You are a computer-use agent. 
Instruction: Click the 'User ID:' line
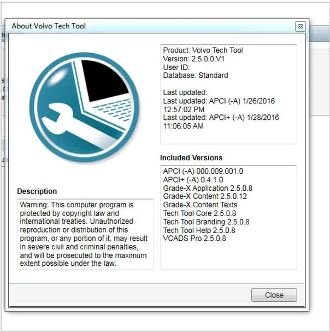(176, 67)
